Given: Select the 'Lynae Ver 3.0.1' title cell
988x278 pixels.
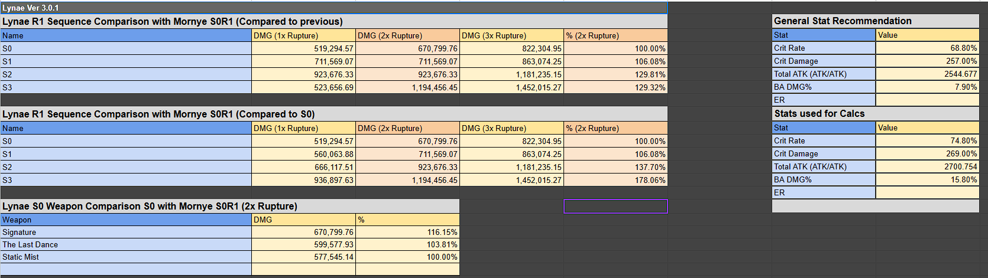Looking at the screenshot, I should click(x=334, y=8).
